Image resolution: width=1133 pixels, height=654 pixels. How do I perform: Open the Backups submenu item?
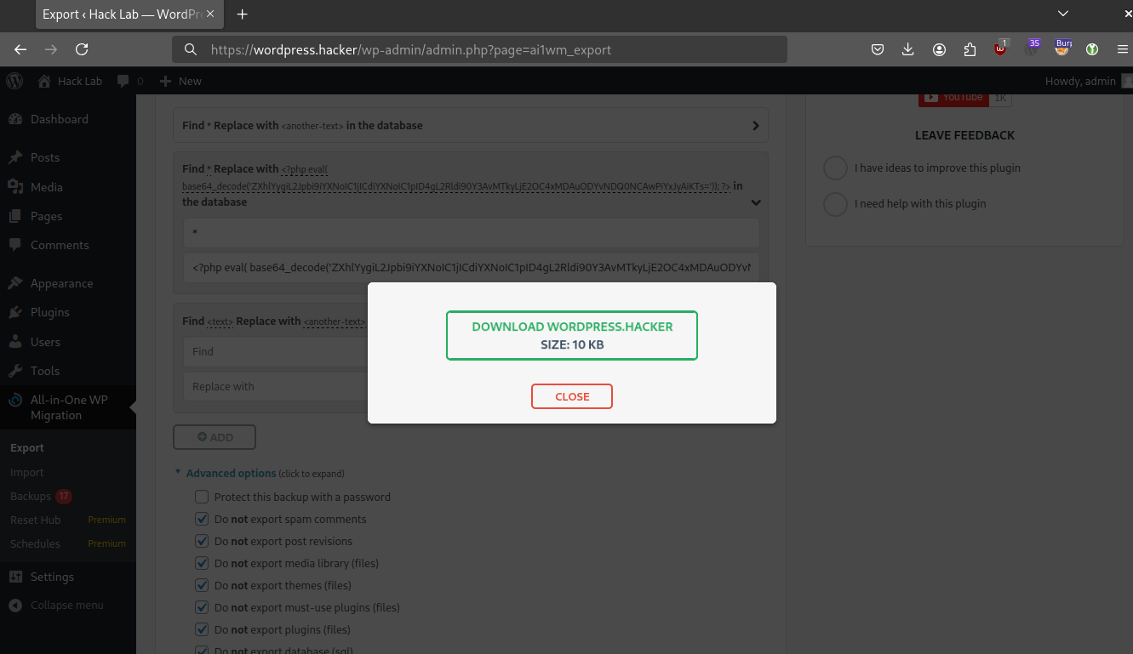31,496
